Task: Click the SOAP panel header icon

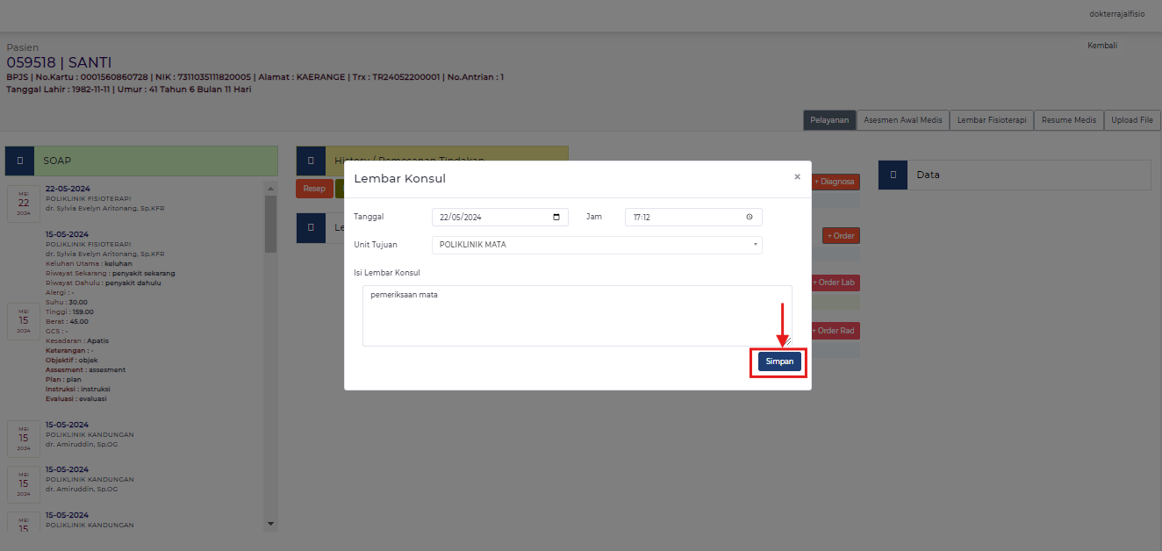Action: [x=20, y=161]
